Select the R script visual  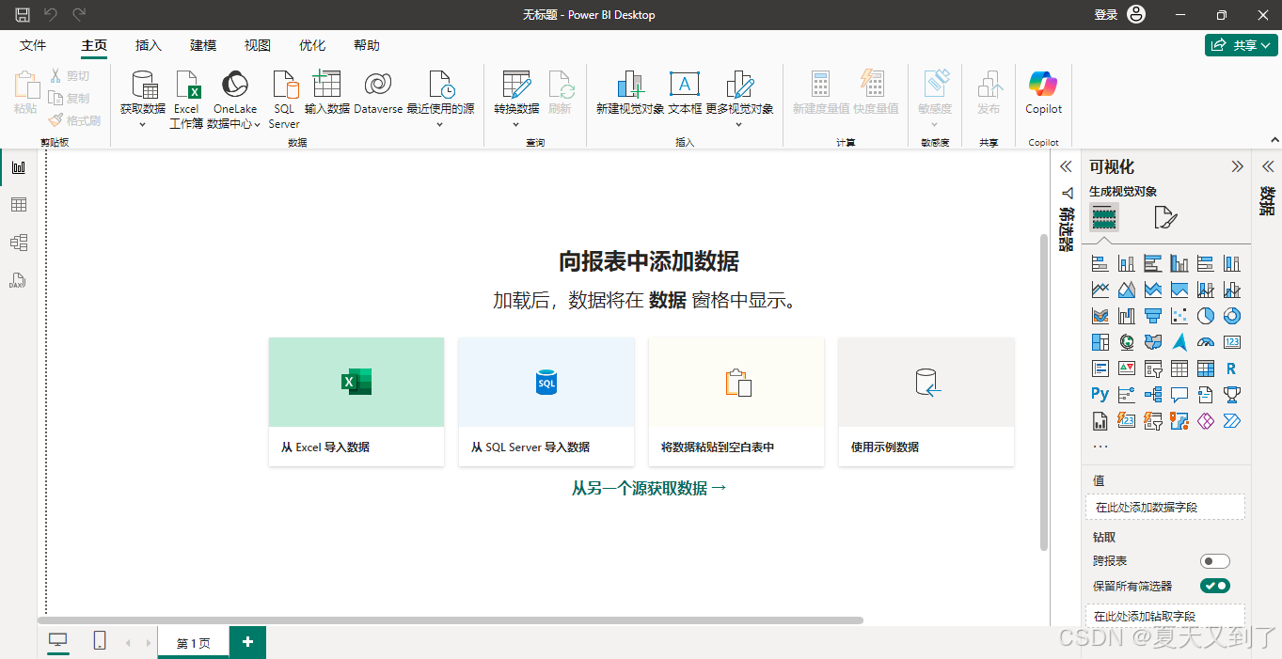pos(1232,369)
